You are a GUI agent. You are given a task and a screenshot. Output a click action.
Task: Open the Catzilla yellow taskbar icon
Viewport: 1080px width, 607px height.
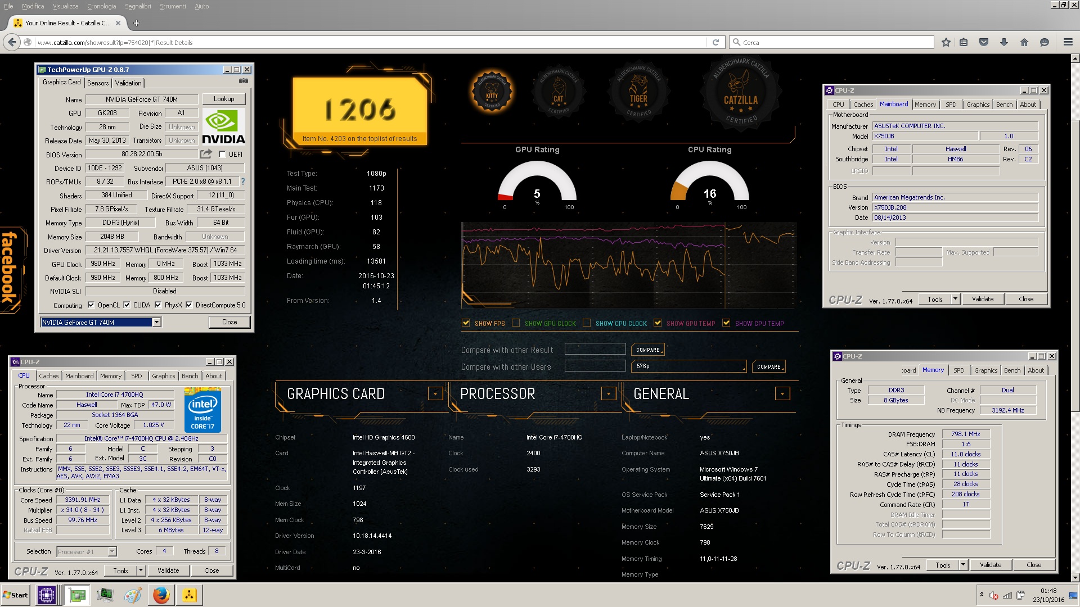[x=189, y=595]
